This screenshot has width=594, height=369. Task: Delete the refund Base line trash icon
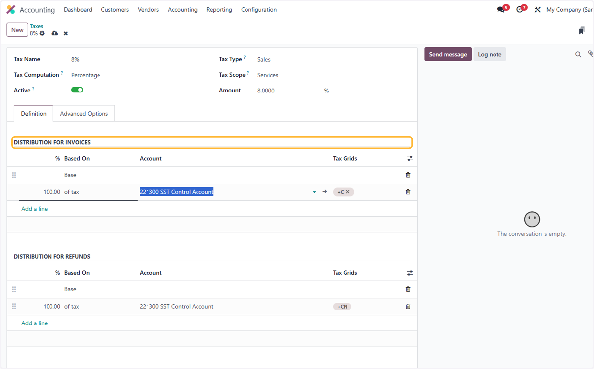click(408, 289)
